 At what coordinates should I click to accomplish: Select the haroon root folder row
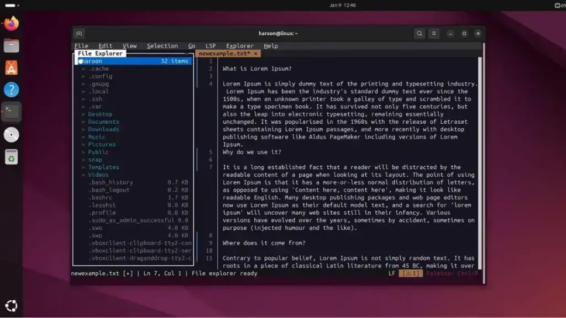point(134,61)
